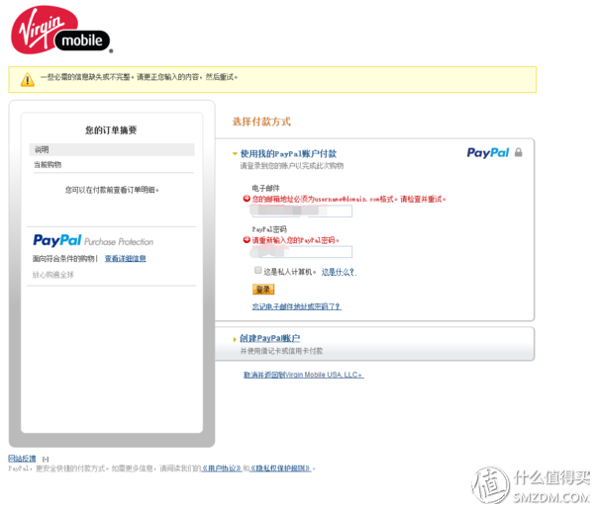594x509 pixels.
Task: Click the red error icon above the password field
Action: point(247,240)
